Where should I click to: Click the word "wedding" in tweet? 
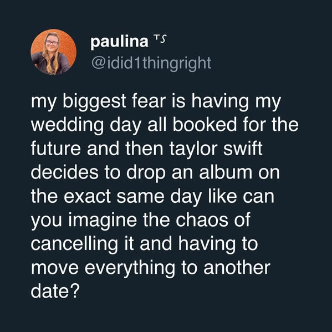(x=67, y=125)
